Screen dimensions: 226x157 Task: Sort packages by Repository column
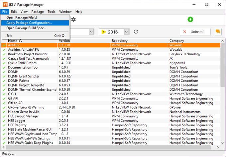pyautogui.click(x=139, y=41)
